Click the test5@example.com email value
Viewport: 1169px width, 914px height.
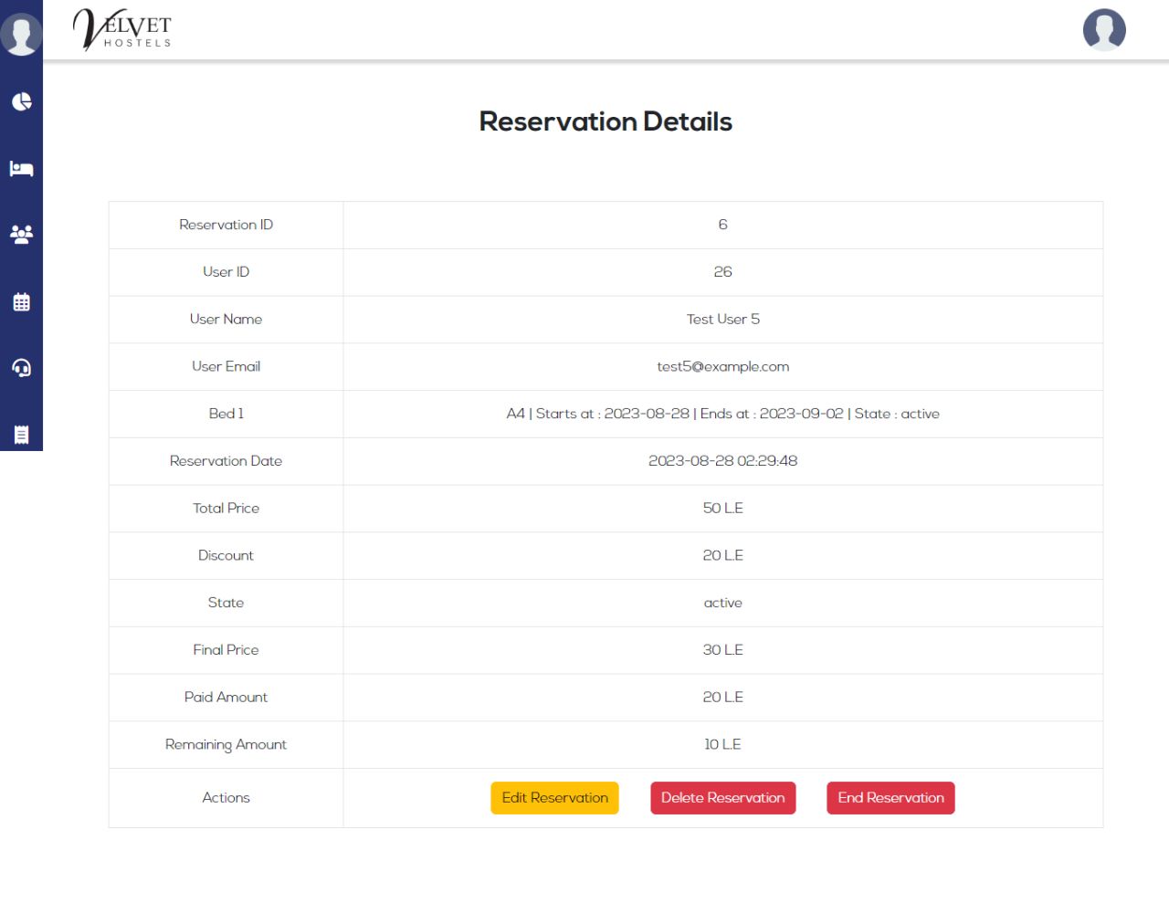tap(722, 367)
